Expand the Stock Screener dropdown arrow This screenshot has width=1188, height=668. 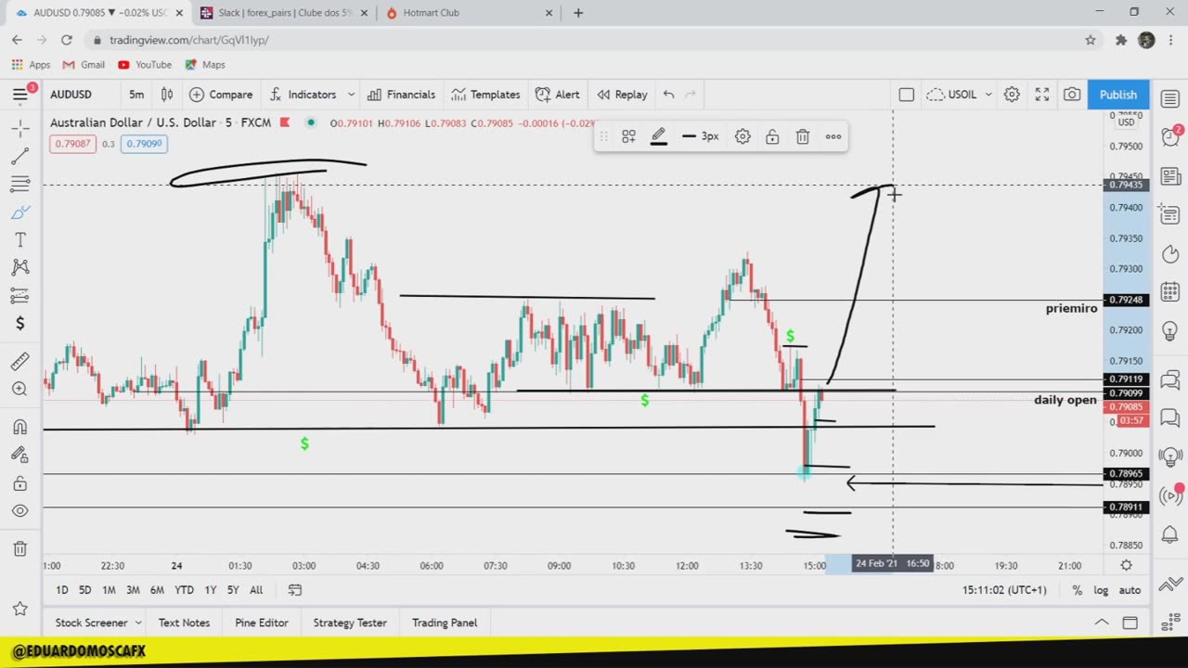138,623
